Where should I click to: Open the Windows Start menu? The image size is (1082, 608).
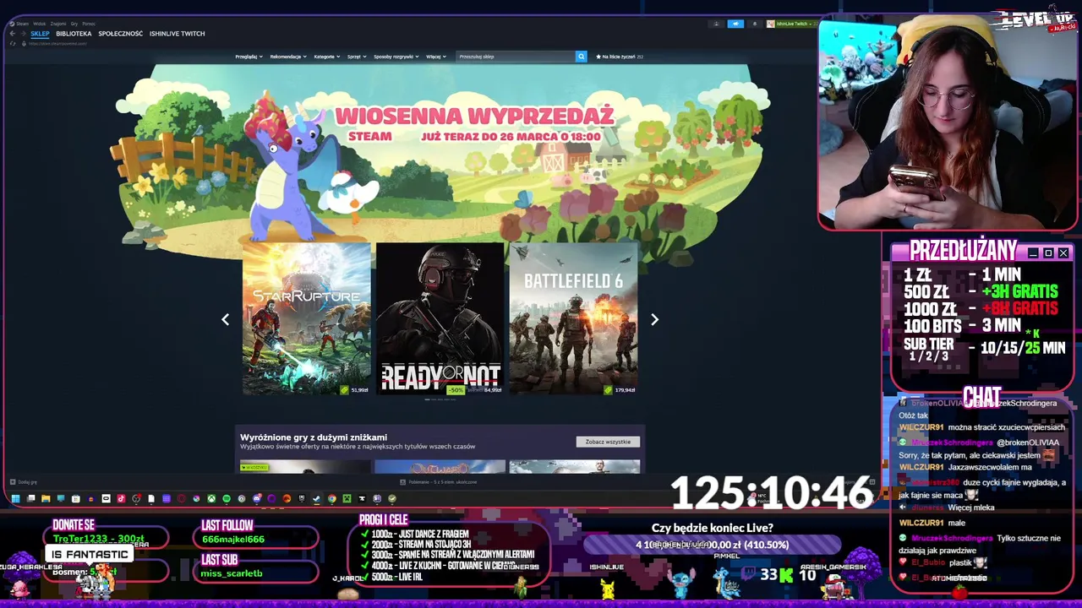[15, 498]
